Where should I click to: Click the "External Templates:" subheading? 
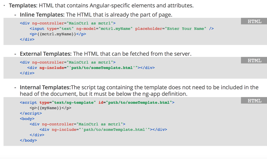(x=46, y=54)
